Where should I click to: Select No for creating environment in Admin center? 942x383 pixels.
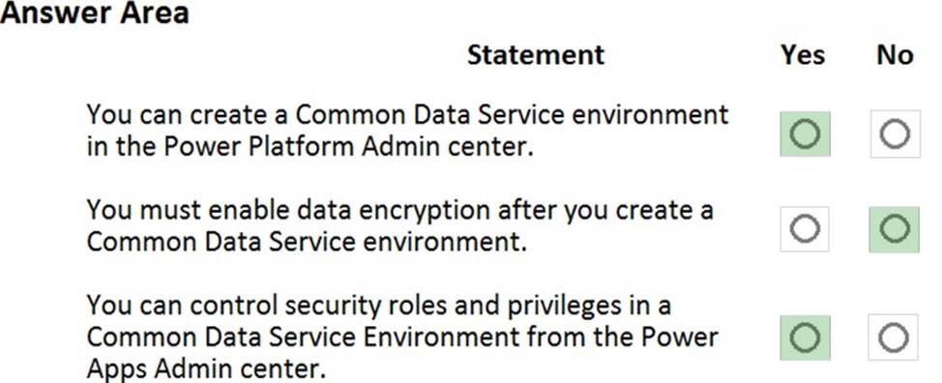(896, 133)
